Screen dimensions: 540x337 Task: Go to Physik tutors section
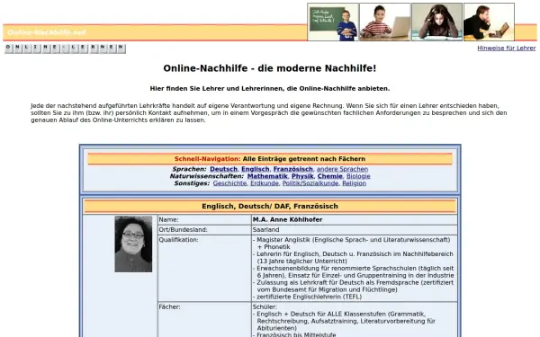(302, 176)
